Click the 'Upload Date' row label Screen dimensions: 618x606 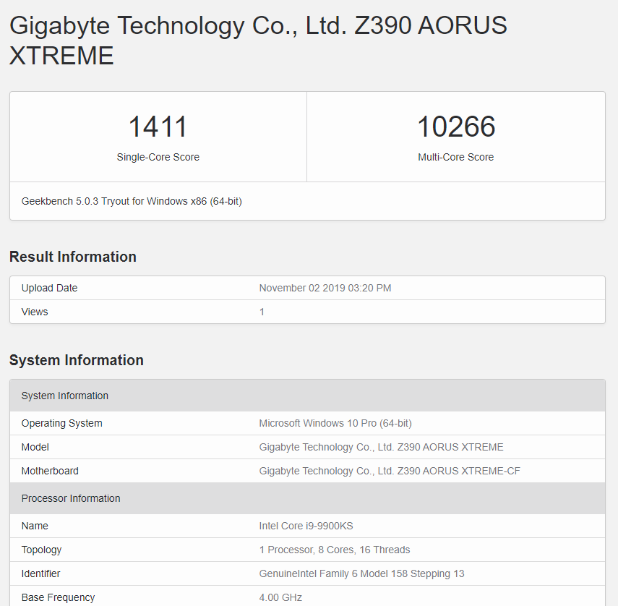click(49, 288)
